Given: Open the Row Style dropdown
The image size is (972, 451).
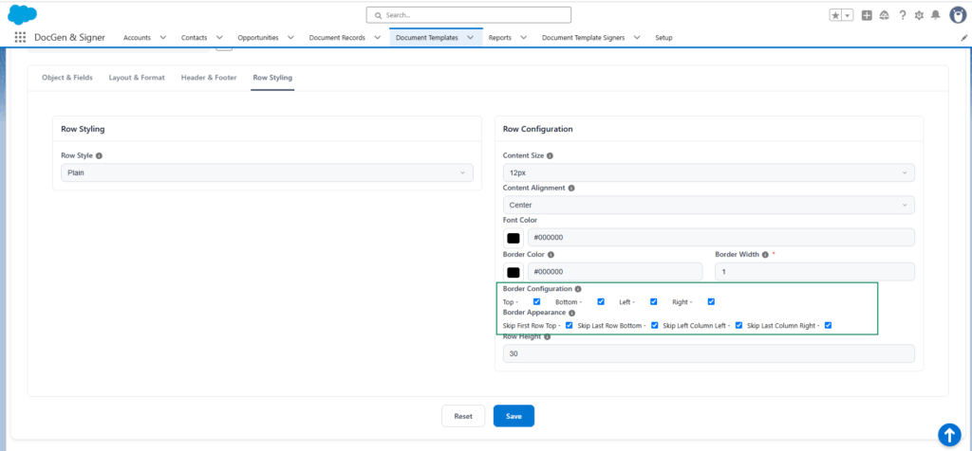Looking at the screenshot, I should pos(267,172).
